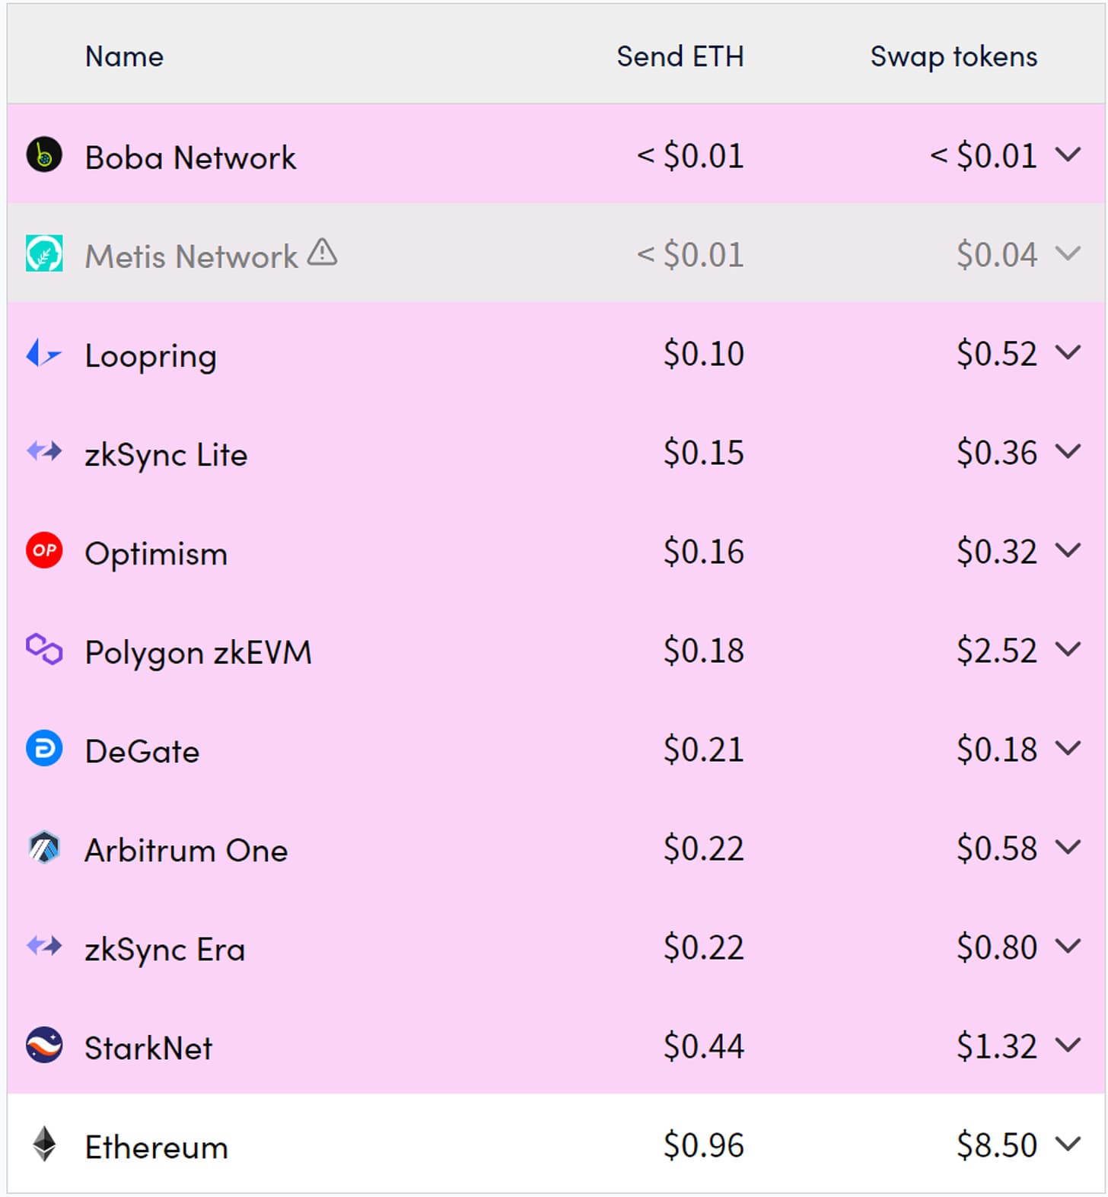Screen dimensions: 1108x1197
Task: Expand the zkSync Lite row details
Action: click(x=1068, y=452)
